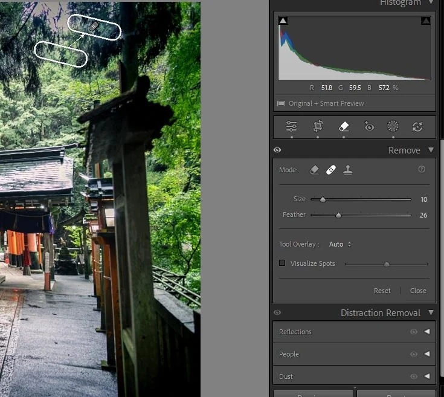Click the rotating-arrows icon in tool strip
444x397 pixels.
pyautogui.click(x=417, y=126)
